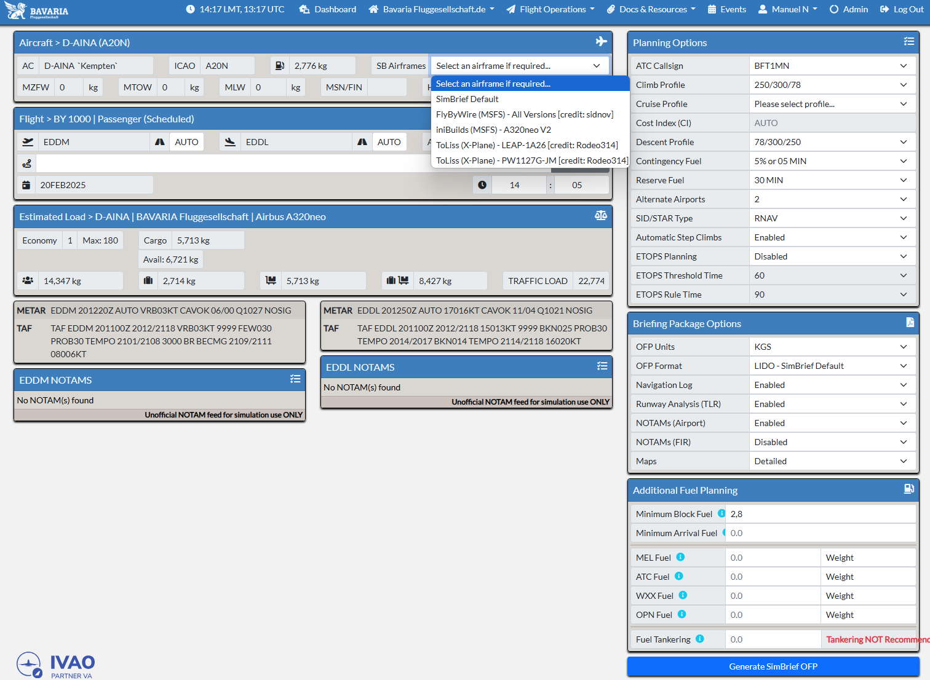Screen dimensions: 930x680
Task: Click the EDDM departure runway AUTO field
Action: pos(186,142)
